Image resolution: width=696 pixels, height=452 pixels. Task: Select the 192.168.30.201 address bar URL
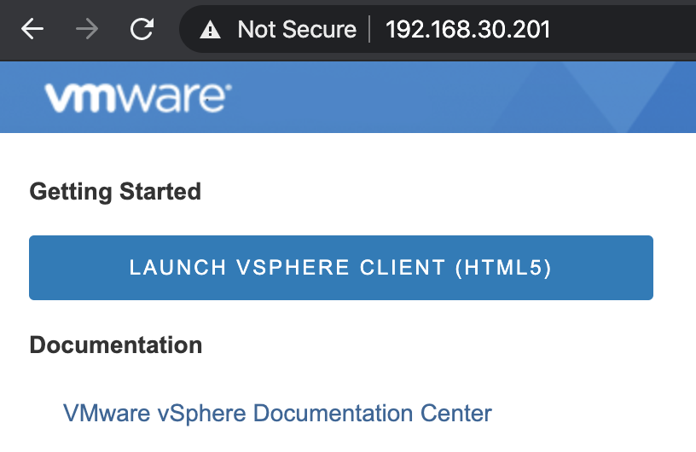coord(468,30)
